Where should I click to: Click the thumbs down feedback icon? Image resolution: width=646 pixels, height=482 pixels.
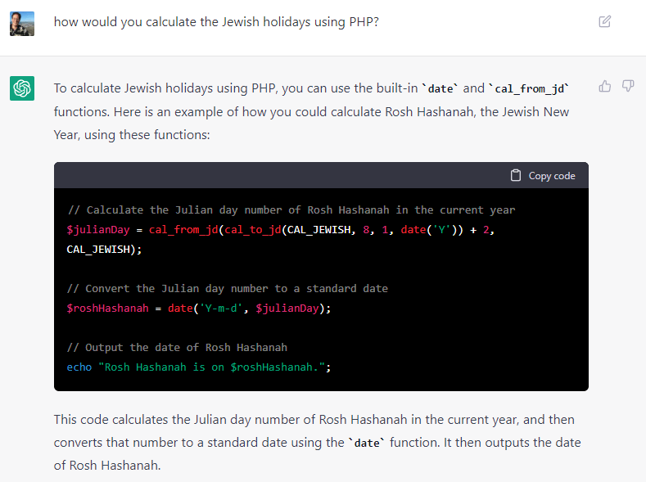click(x=628, y=86)
